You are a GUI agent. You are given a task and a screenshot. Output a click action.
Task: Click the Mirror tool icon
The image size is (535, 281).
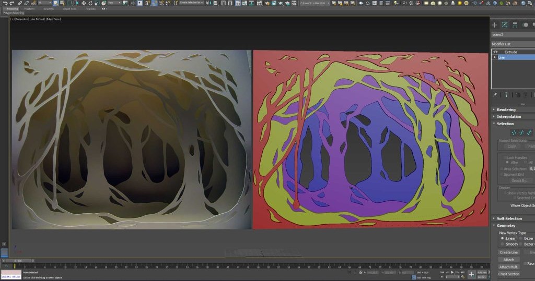(x=209, y=3)
